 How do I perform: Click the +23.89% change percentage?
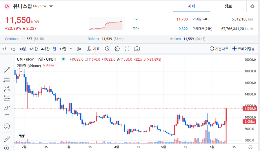pyautogui.click(x=13, y=28)
